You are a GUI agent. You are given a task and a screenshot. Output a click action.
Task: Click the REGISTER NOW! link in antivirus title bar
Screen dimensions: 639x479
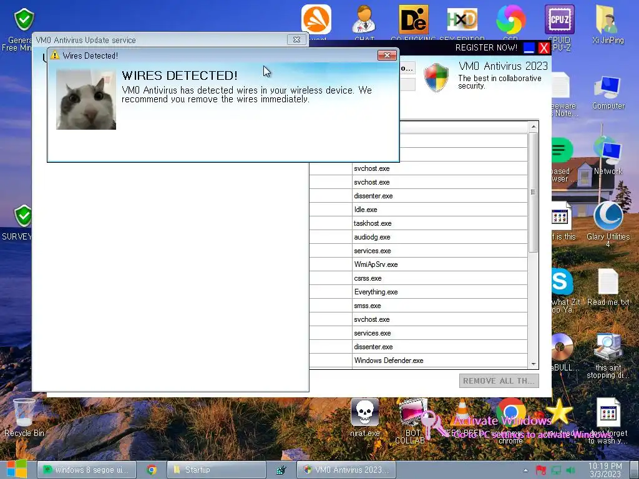(x=486, y=47)
